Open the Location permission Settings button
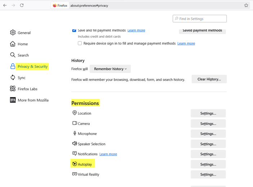 click(x=208, y=113)
